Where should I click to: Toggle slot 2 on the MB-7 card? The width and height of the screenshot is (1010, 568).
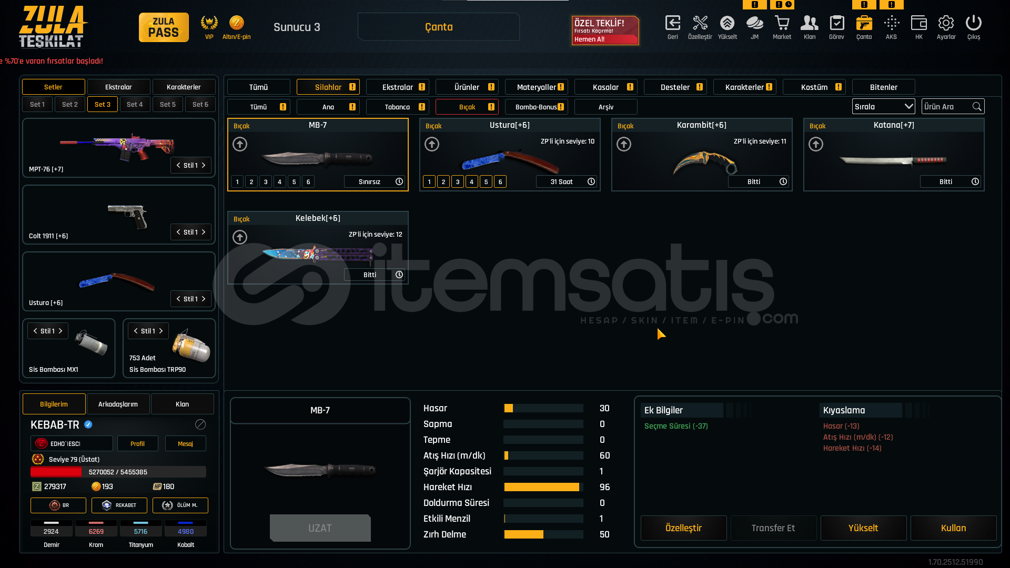pos(251,181)
